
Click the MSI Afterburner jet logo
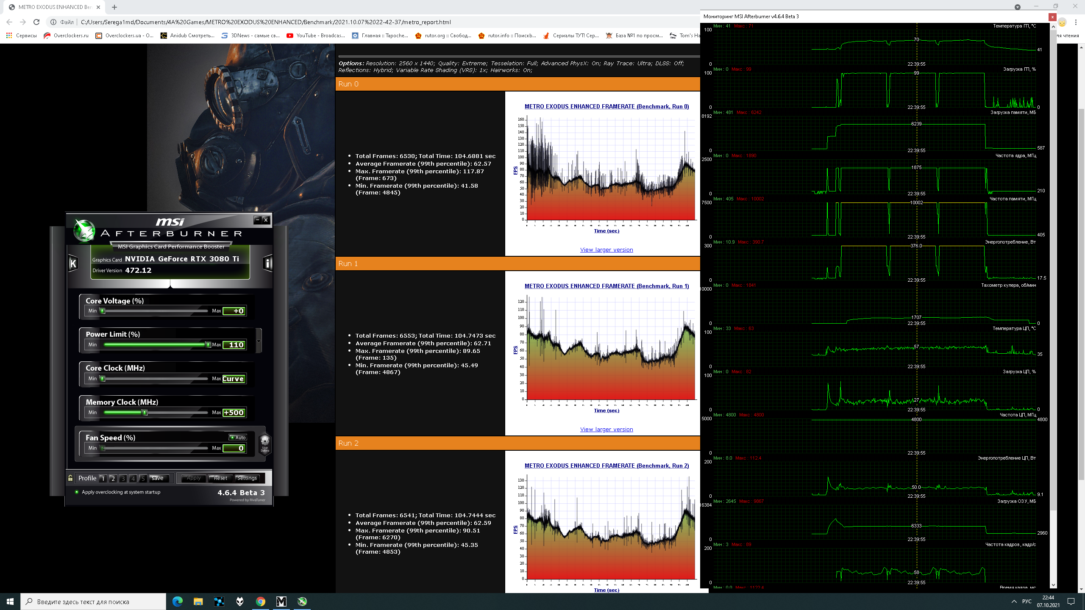(84, 230)
